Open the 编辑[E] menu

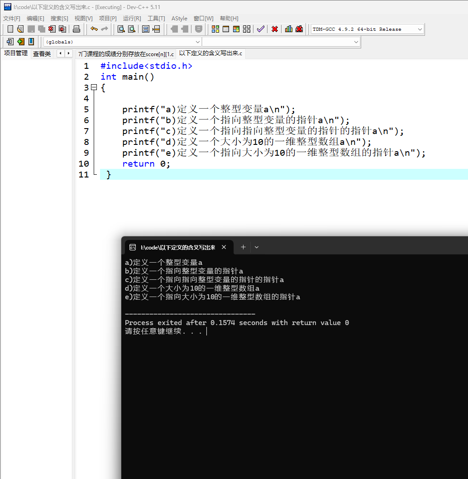(x=35, y=18)
